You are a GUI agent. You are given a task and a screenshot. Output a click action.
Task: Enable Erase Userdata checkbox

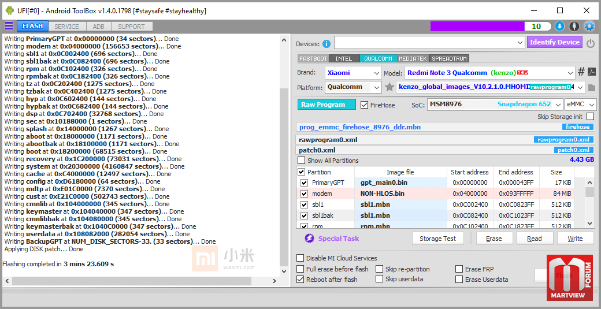click(x=459, y=279)
